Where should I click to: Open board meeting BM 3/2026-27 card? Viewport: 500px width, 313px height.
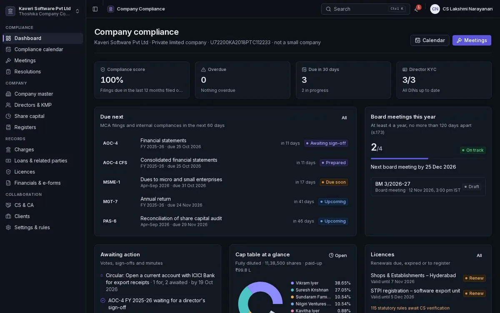coord(428,187)
